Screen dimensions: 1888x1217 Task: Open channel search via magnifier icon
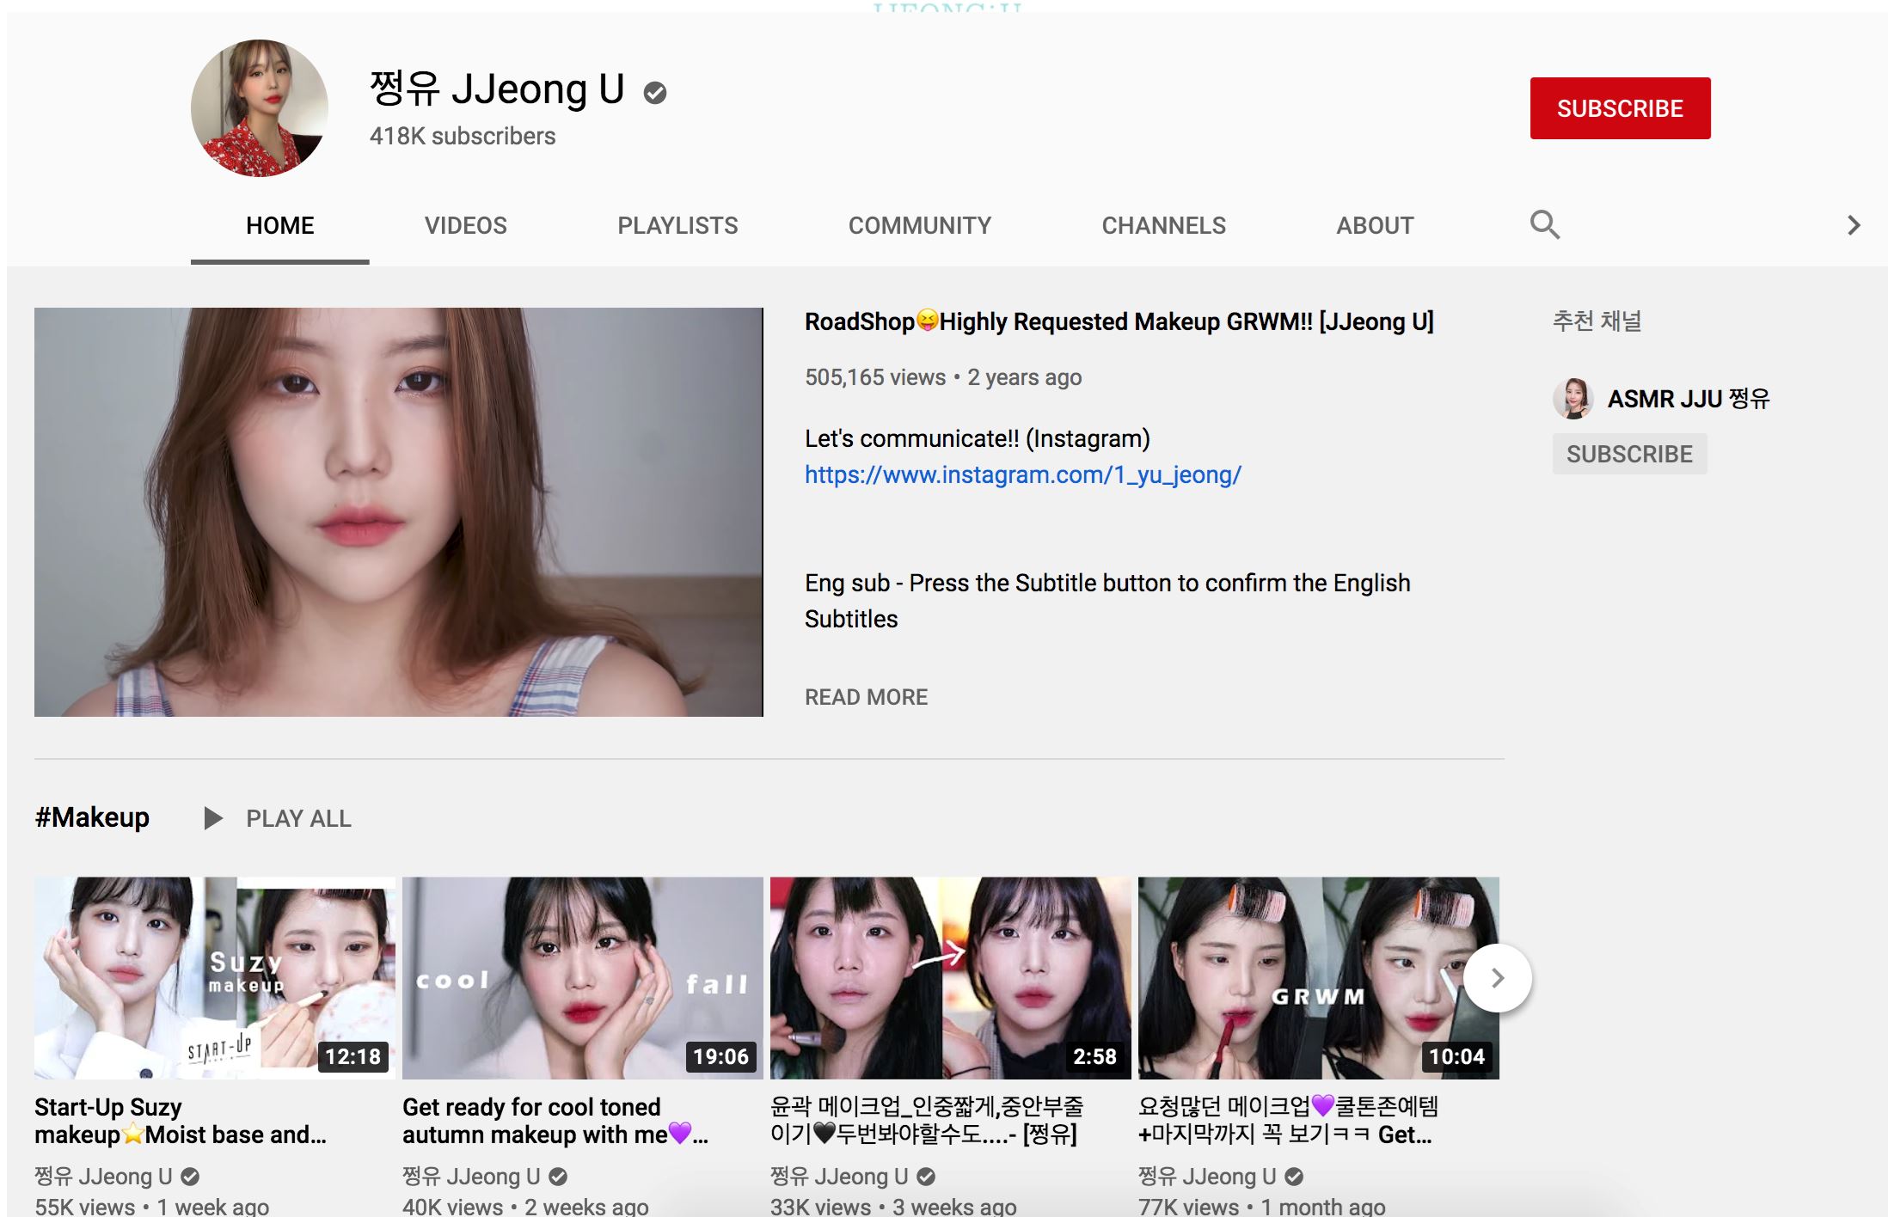coord(1543,224)
